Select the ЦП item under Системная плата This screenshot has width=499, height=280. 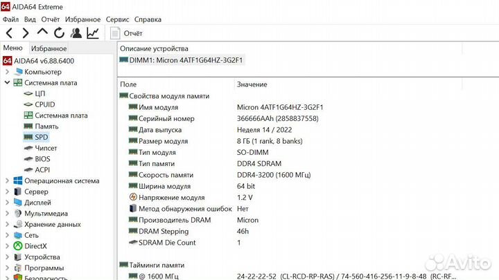tap(40, 93)
